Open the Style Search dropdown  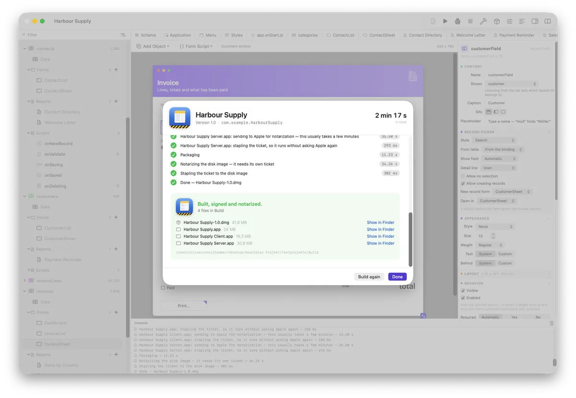point(494,140)
